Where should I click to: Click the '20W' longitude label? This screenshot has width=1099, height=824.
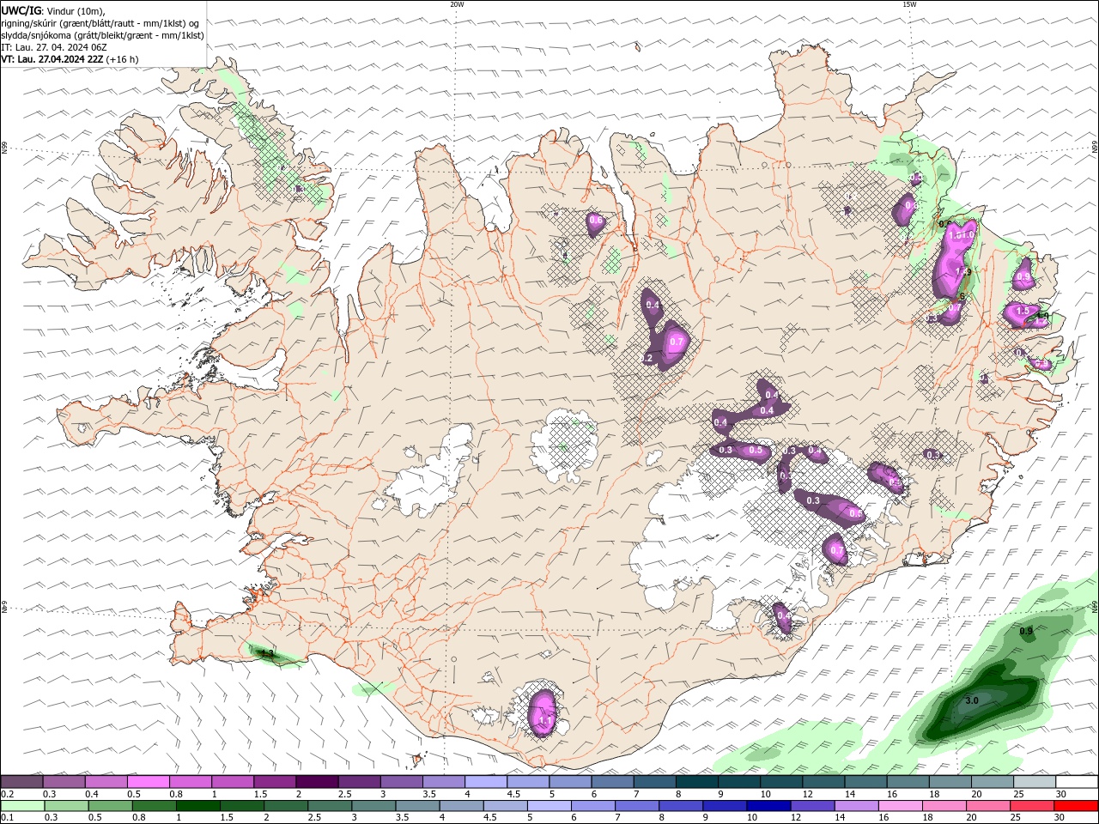[x=457, y=4]
